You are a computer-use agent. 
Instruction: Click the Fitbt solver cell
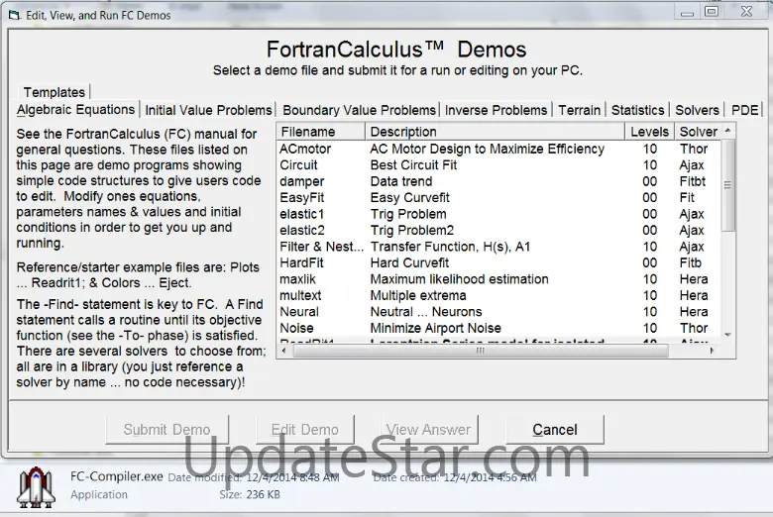coord(692,181)
